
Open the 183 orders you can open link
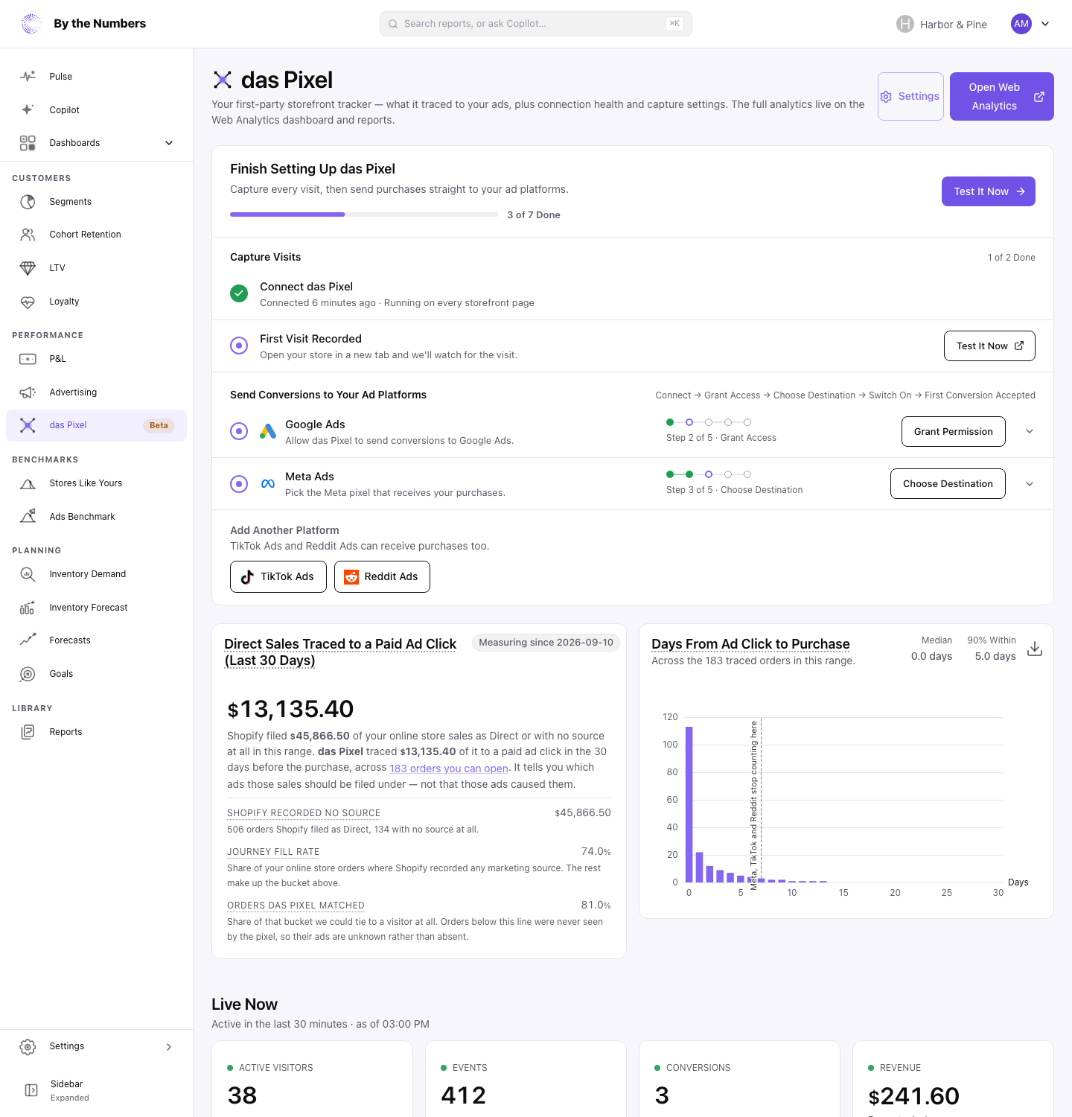pos(449,768)
